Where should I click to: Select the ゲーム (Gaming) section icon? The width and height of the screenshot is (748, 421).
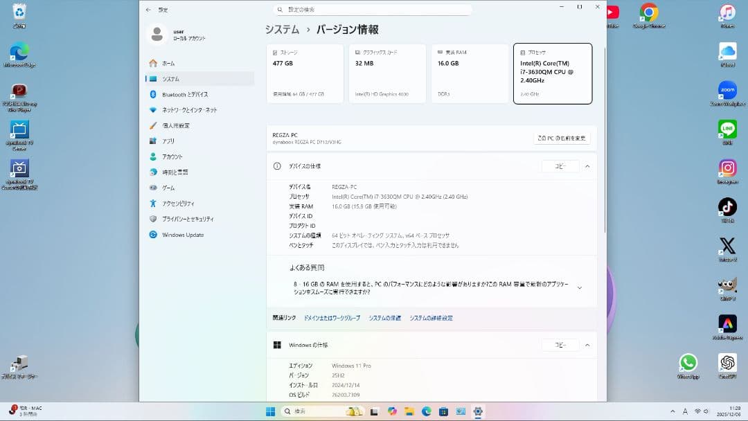click(x=154, y=188)
